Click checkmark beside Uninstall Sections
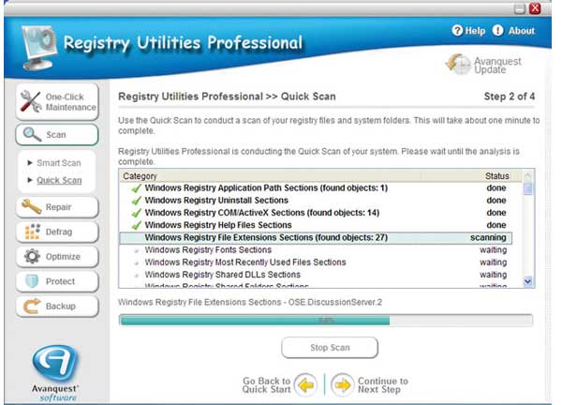 click(136, 201)
